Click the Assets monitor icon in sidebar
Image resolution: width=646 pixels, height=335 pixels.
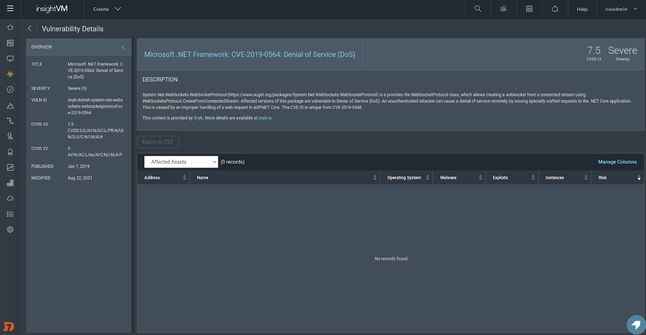10,58
